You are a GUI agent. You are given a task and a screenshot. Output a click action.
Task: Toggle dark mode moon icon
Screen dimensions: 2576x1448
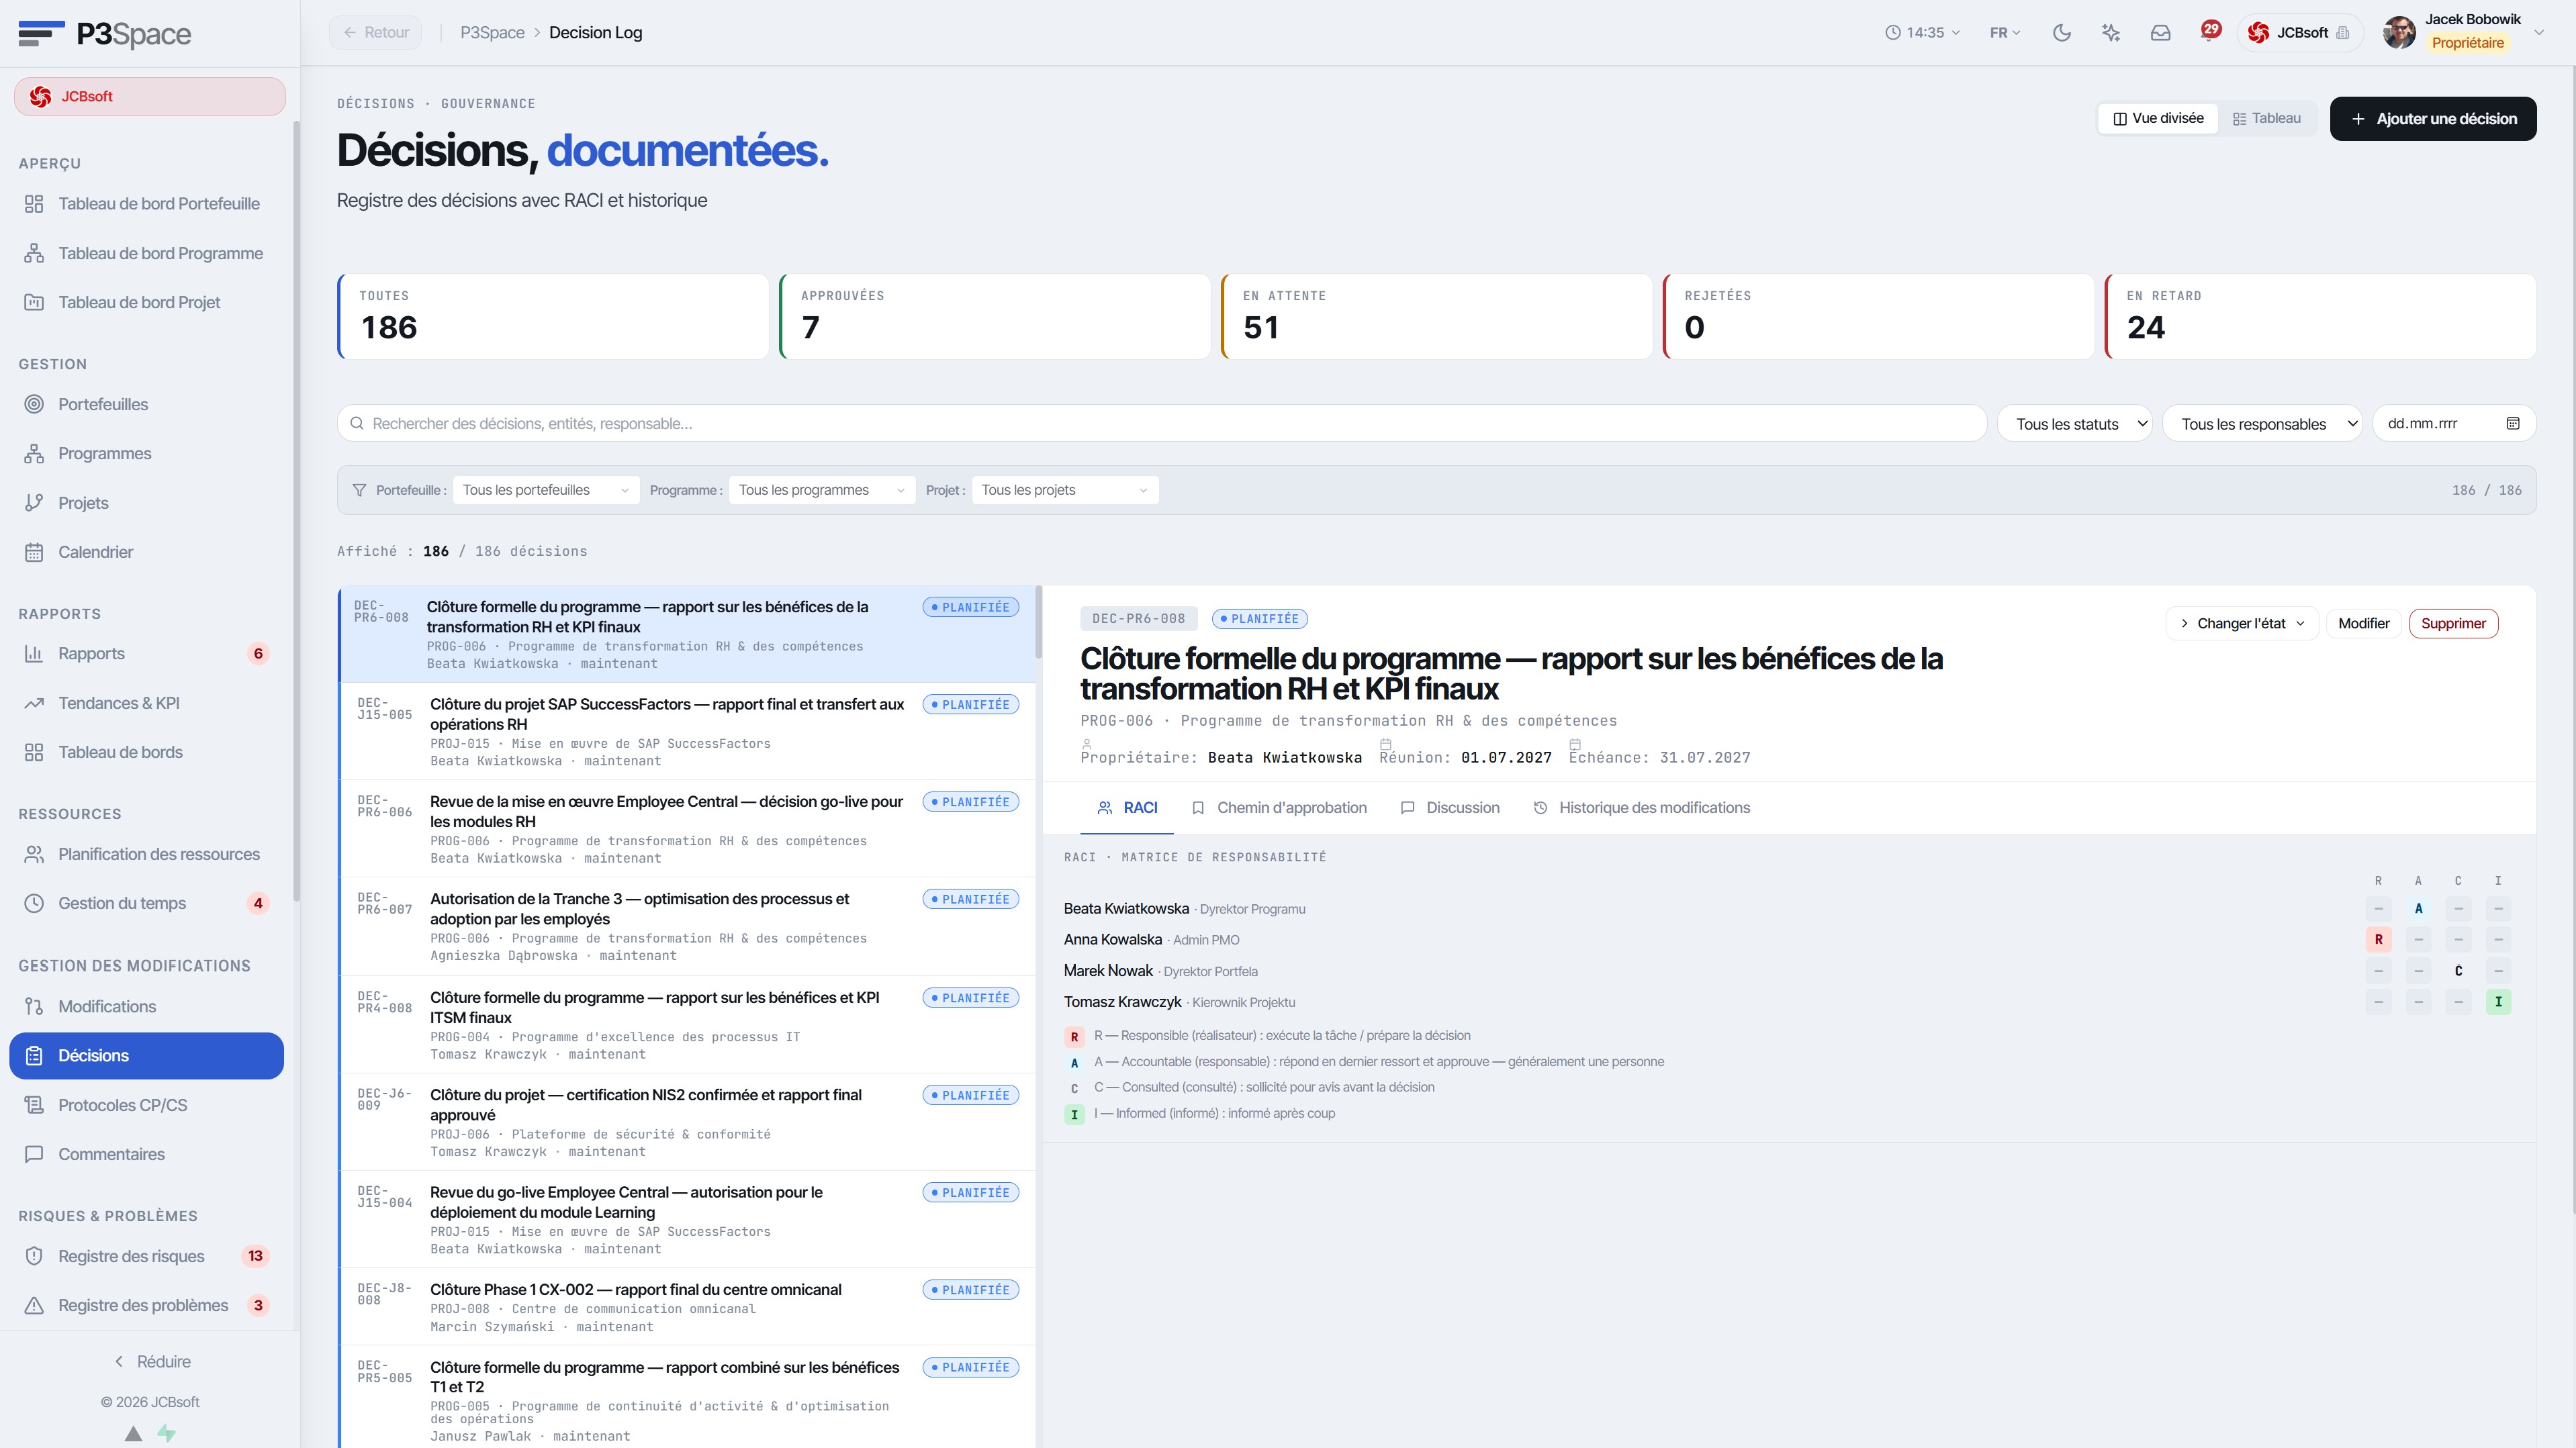[2061, 33]
